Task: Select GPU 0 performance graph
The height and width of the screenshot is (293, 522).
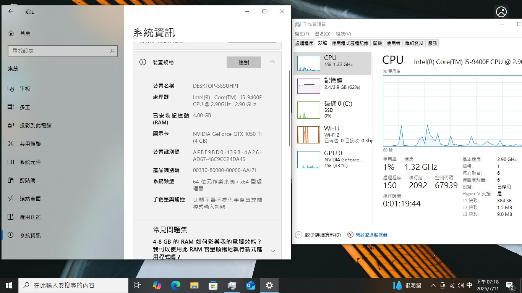Action: (x=333, y=159)
